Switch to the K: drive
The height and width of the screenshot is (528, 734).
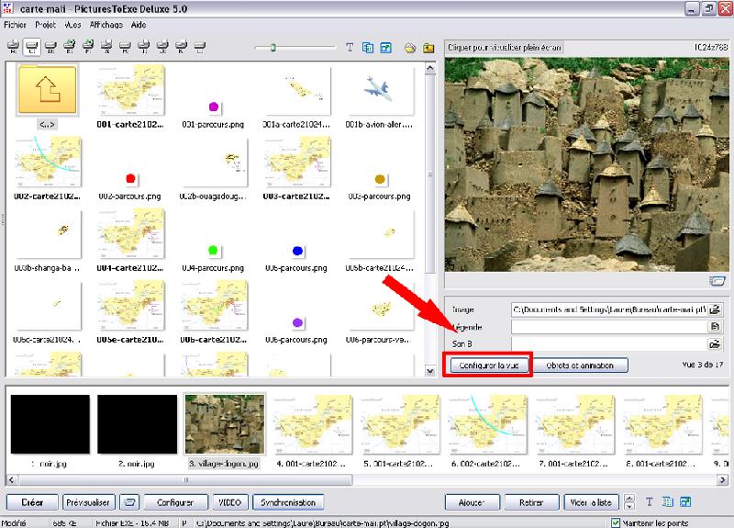click(x=181, y=47)
